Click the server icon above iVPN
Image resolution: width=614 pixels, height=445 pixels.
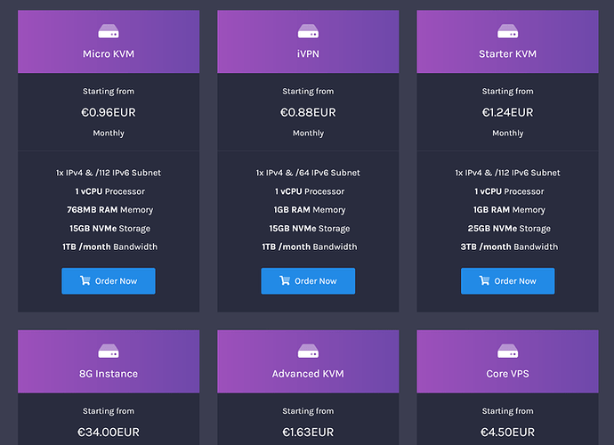(308, 31)
